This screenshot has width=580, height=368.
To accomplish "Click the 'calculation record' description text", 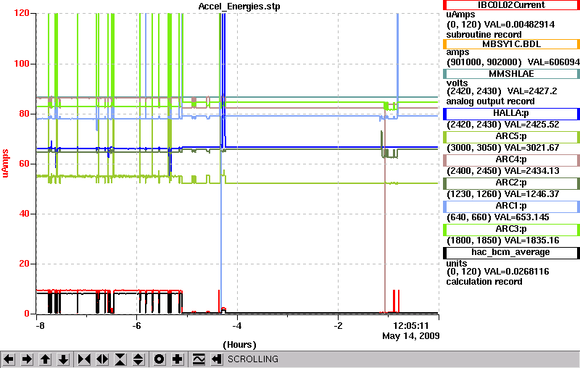I will coord(484,282).
